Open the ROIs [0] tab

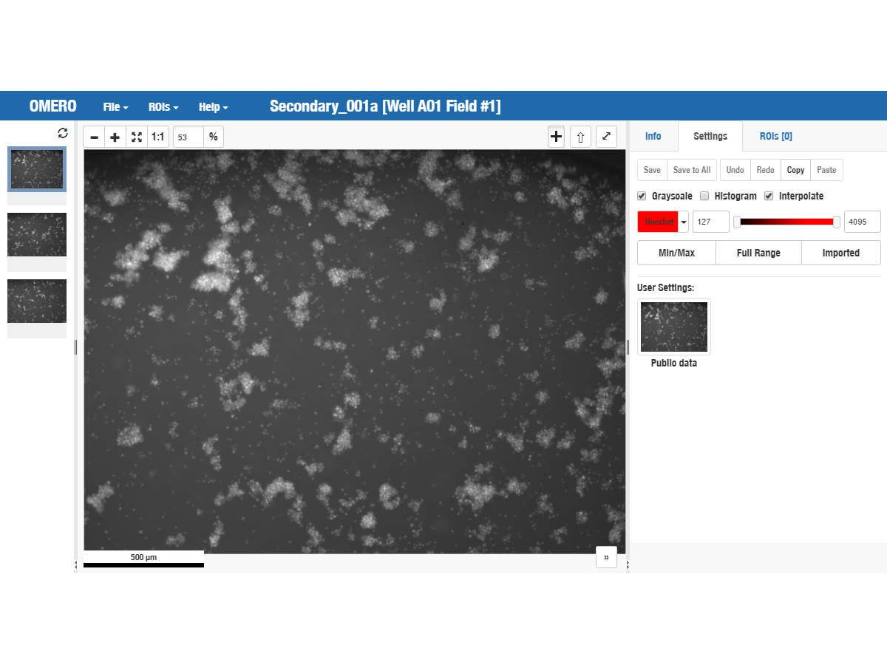click(775, 136)
